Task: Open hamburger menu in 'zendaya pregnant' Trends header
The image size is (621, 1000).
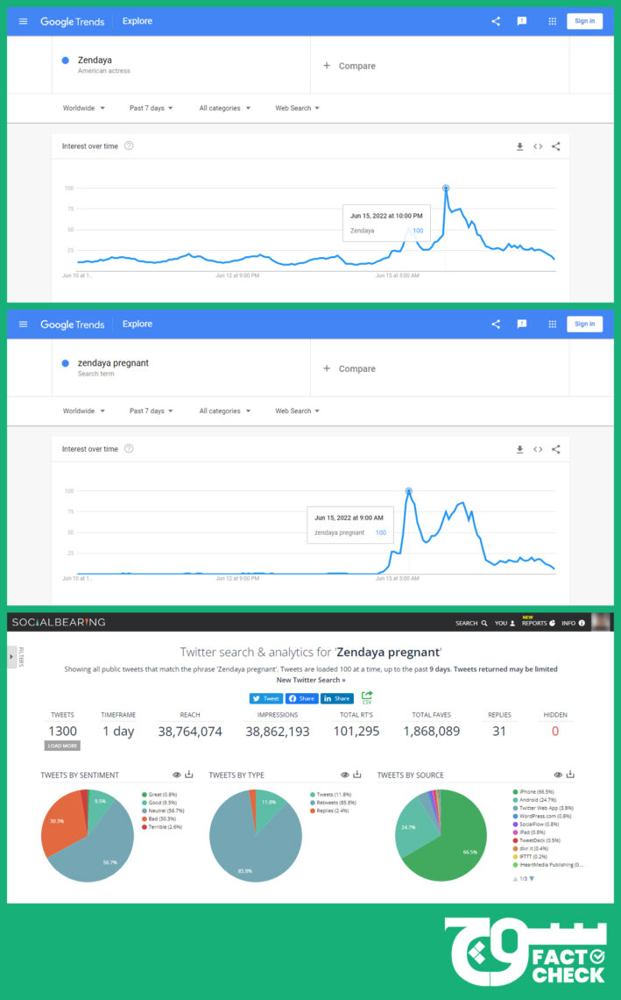Action: point(23,324)
